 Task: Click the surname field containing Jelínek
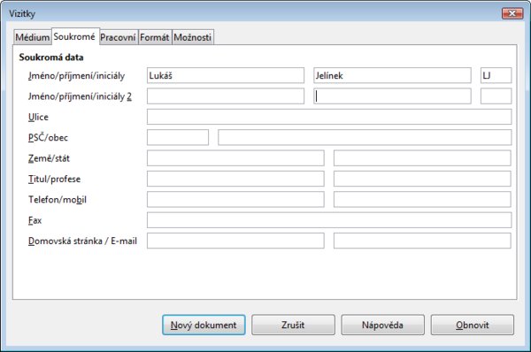pyautogui.click(x=392, y=75)
